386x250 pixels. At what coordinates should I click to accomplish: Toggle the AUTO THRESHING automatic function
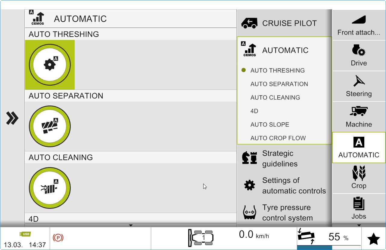coord(50,65)
